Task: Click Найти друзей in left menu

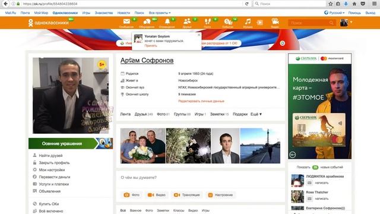Action: 50,156
